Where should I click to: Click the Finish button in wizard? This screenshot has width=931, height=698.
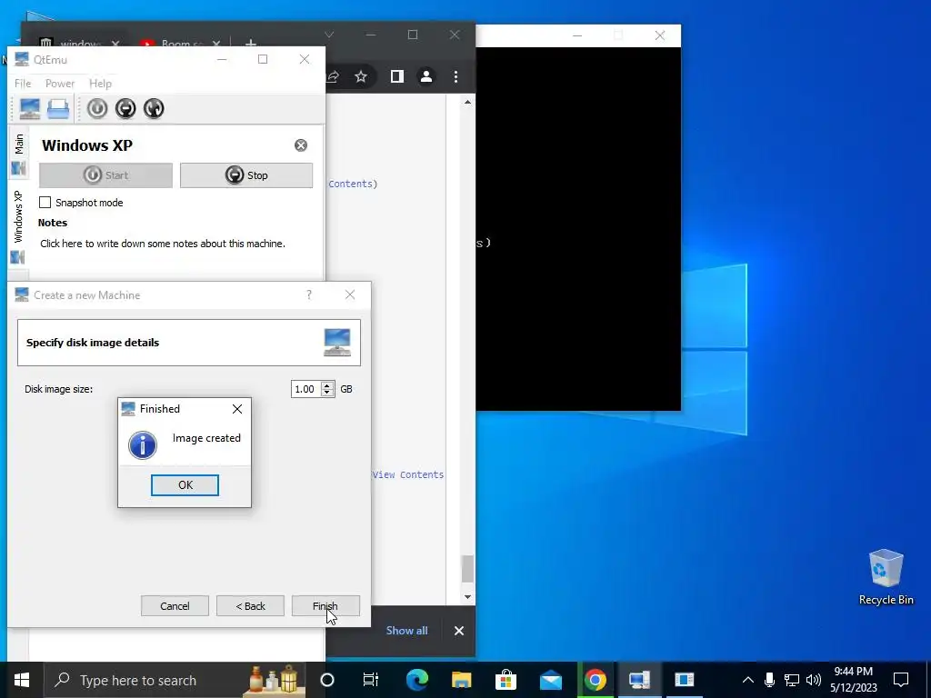325,606
